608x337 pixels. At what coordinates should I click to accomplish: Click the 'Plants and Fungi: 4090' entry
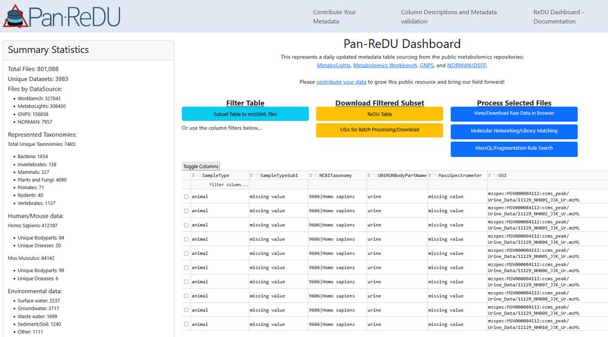point(42,180)
